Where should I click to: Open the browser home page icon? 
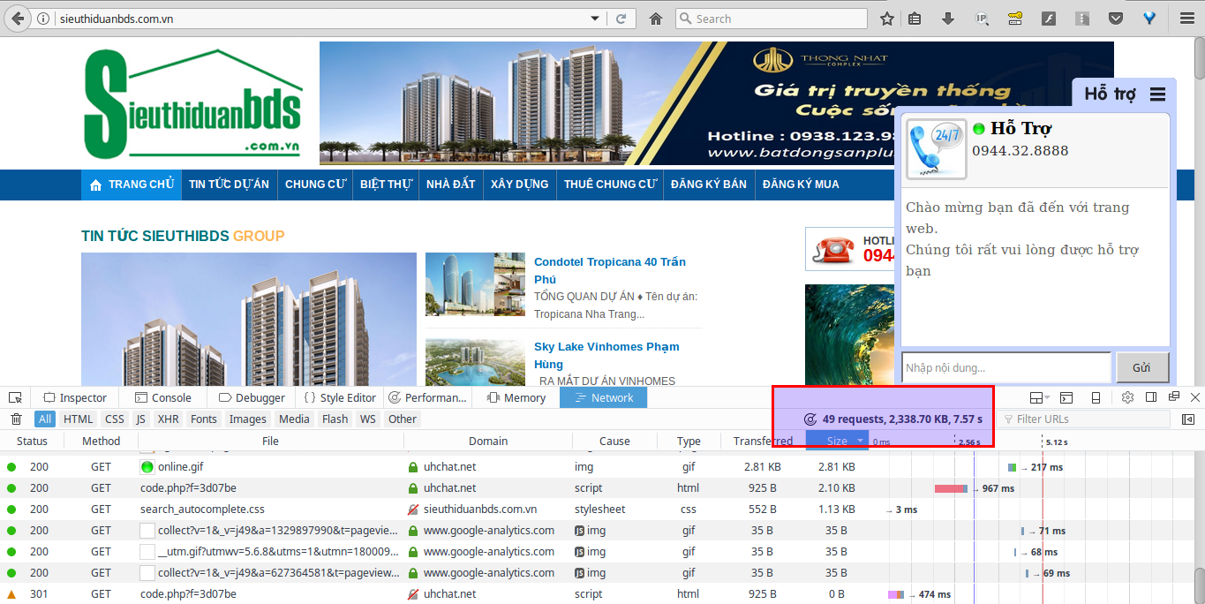(655, 19)
